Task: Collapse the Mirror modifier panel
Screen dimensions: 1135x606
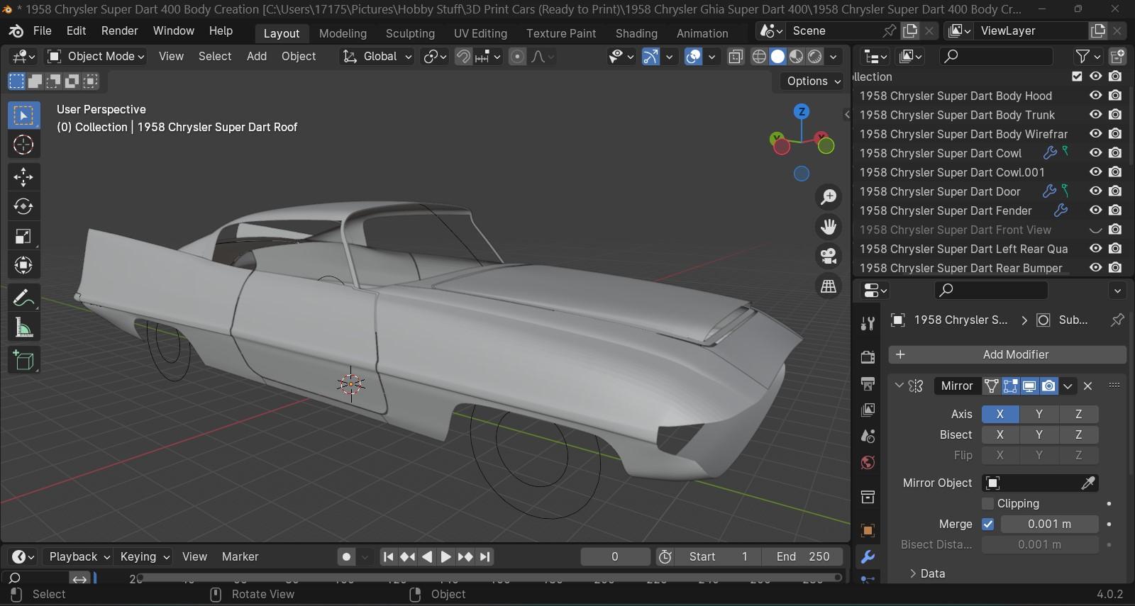Action: (899, 386)
